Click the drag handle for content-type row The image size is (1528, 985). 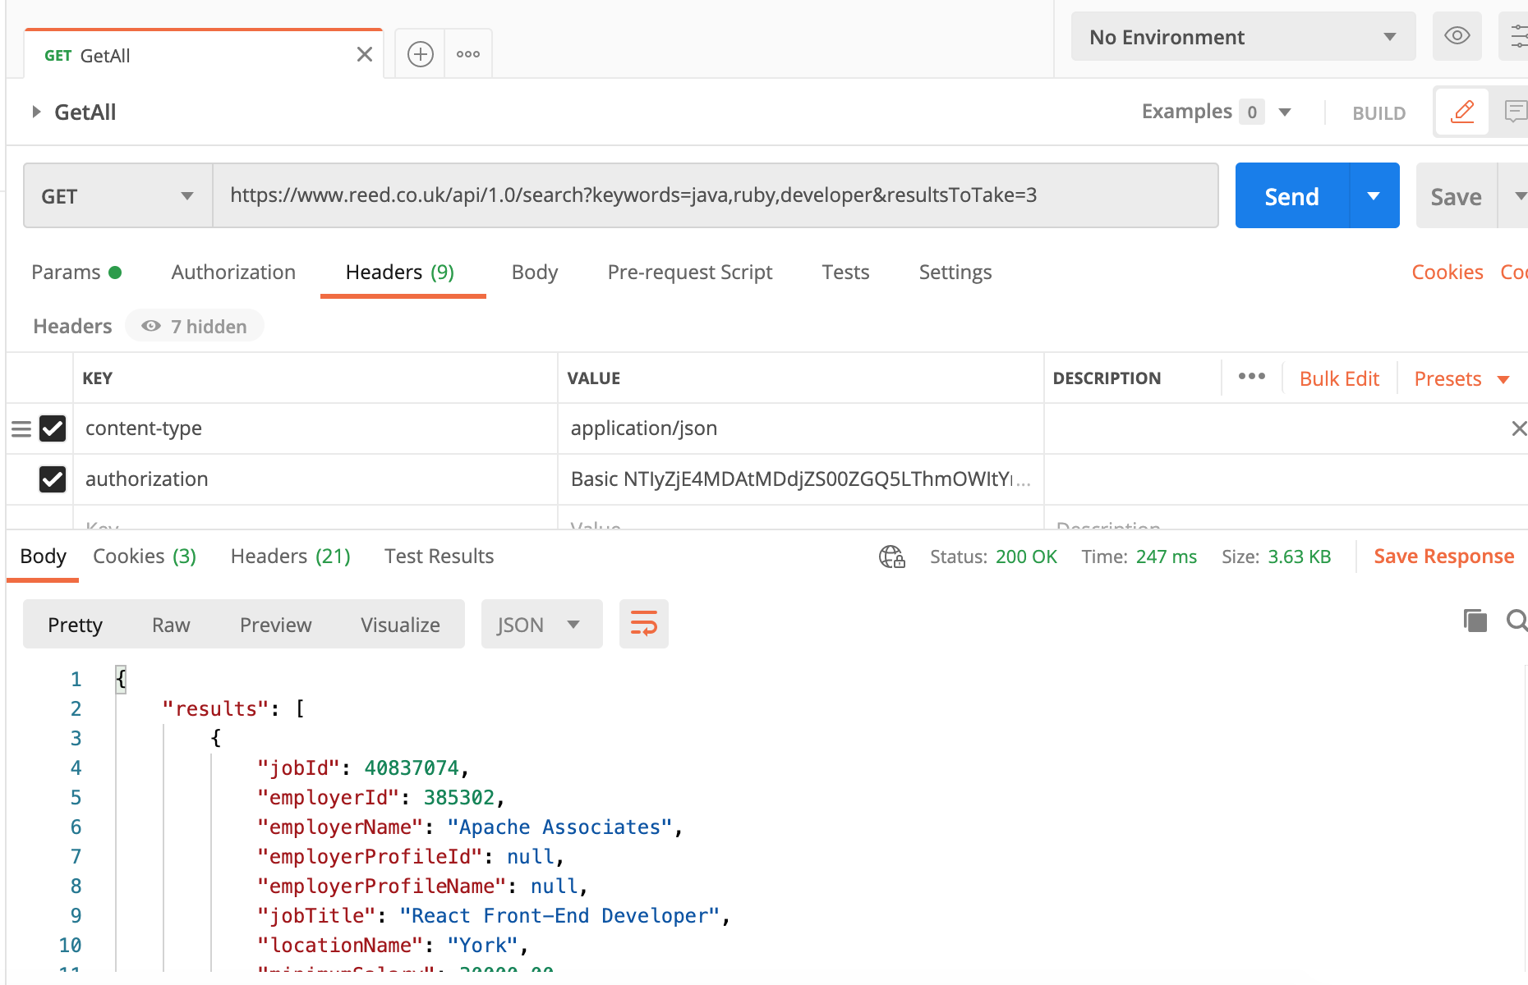21,428
